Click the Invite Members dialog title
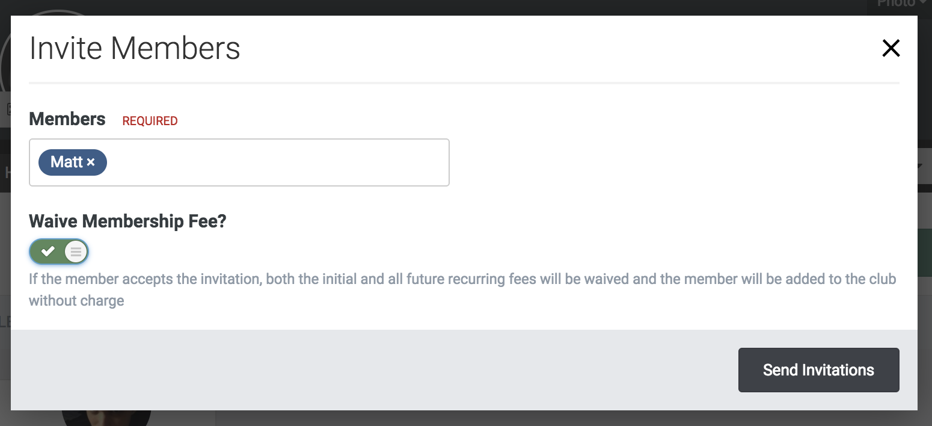932x426 pixels. point(135,48)
